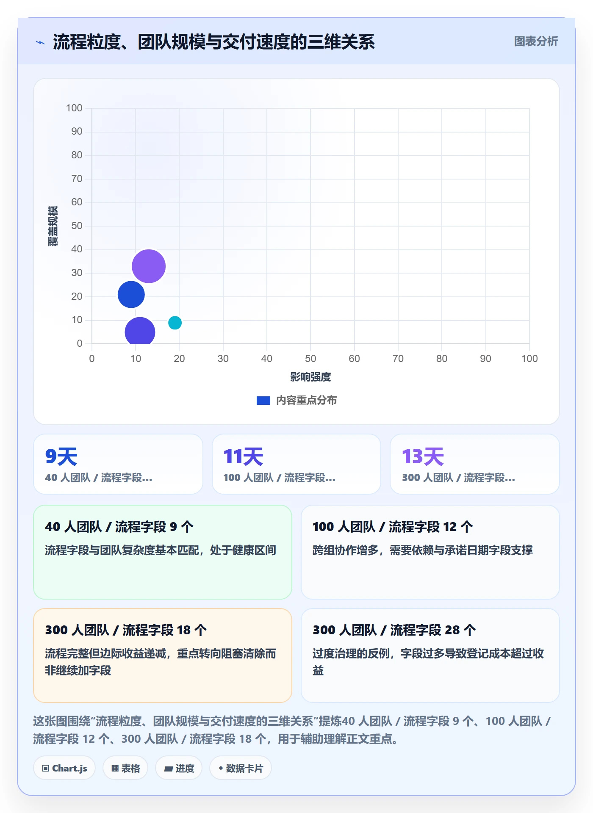This screenshot has width=593, height=813.
Task: Select the small cyan bubble in the chart
Action: (x=175, y=323)
